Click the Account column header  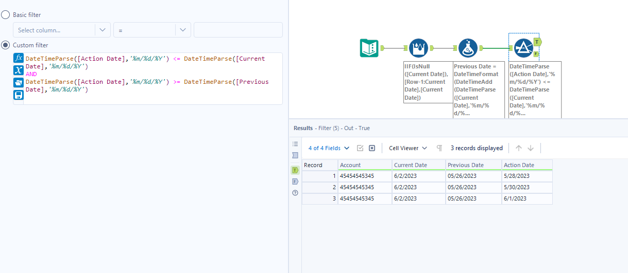(364, 165)
